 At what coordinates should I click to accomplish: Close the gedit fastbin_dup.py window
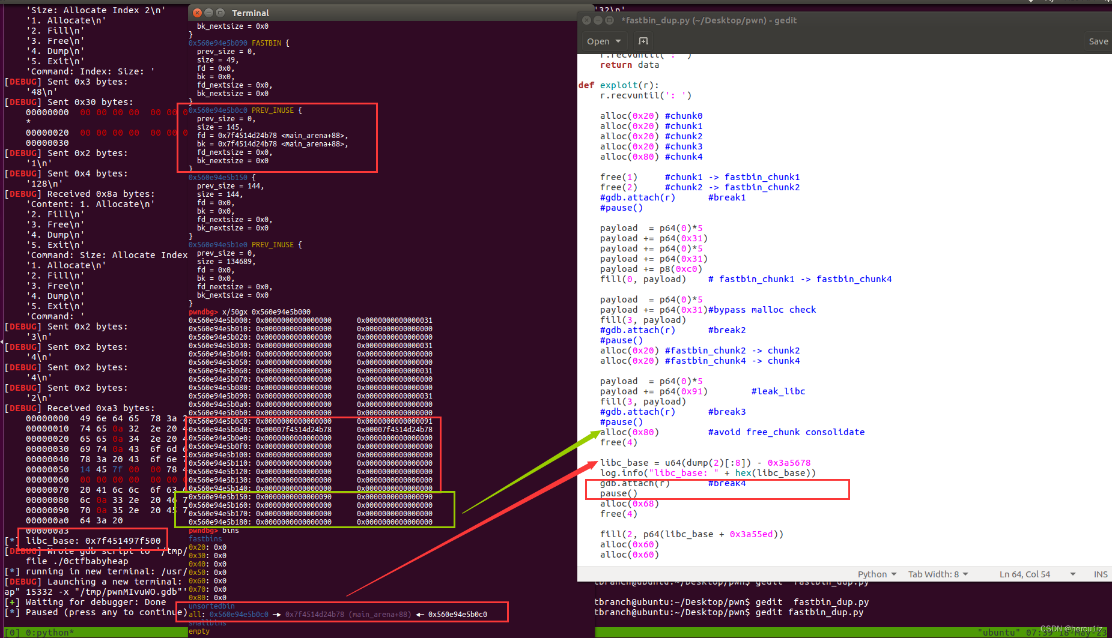[586, 20]
